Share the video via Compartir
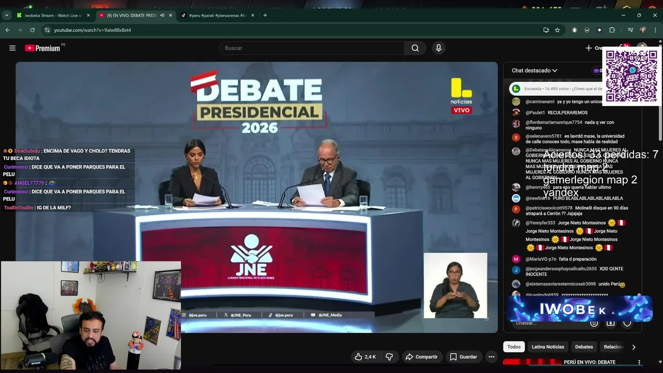663x373 pixels. tap(422, 357)
